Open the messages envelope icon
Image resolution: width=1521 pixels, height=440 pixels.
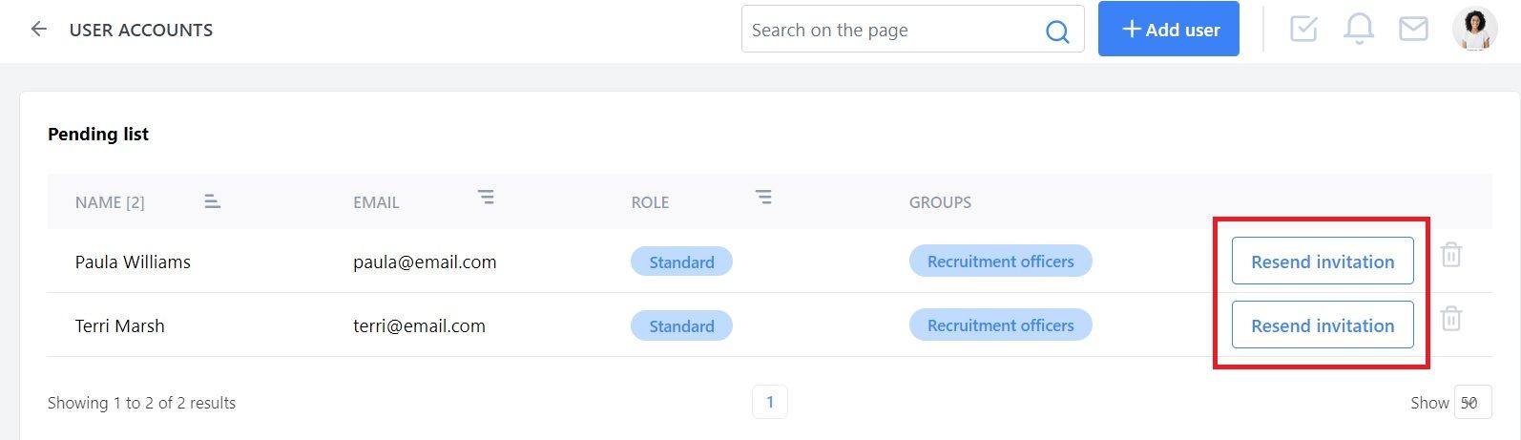pos(1413,30)
